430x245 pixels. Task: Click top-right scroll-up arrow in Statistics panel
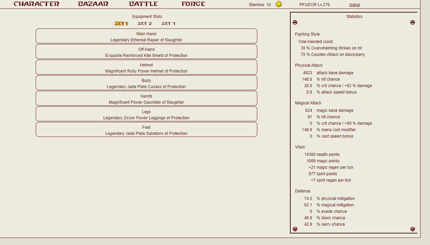point(412,22)
